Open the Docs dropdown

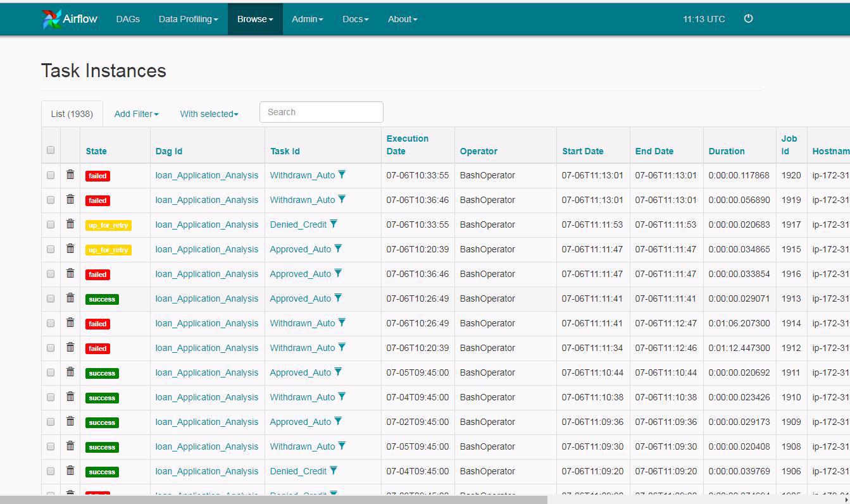click(x=356, y=19)
